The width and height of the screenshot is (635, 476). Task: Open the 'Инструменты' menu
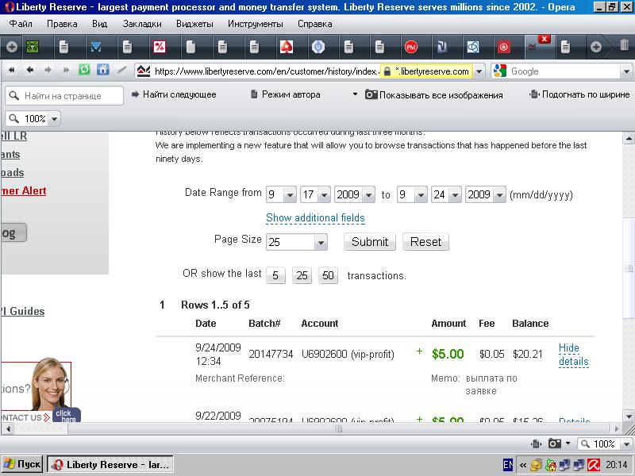coord(256,24)
